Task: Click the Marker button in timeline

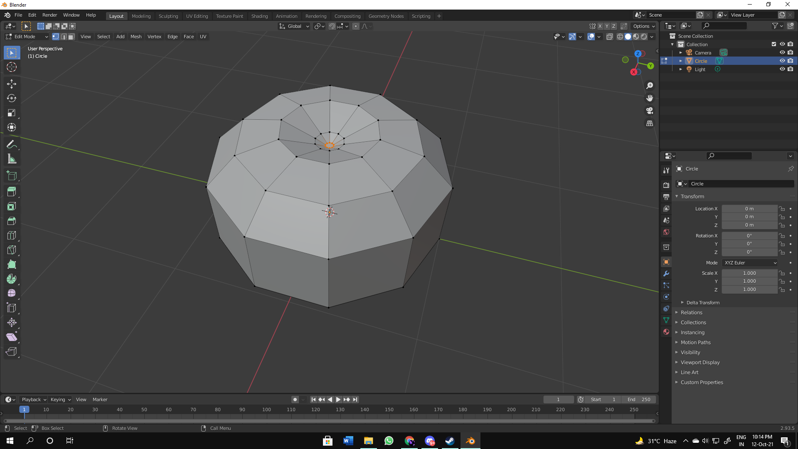Action: pyautogui.click(x=100, y=400)
